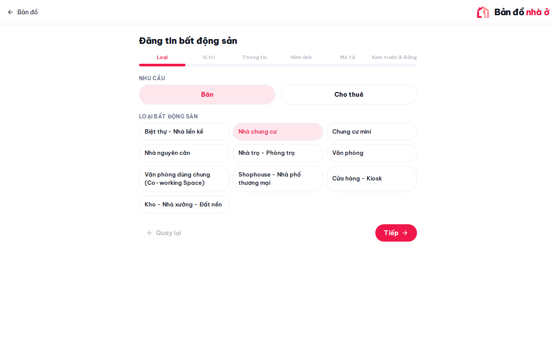This screenshot has width=556, height=347.
Task: Open the Hình ảnh step tab
Action: click(x=301, y=57)
